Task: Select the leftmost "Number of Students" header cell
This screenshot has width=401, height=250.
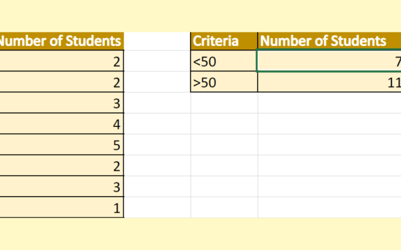Action: [x=61, y=41]
